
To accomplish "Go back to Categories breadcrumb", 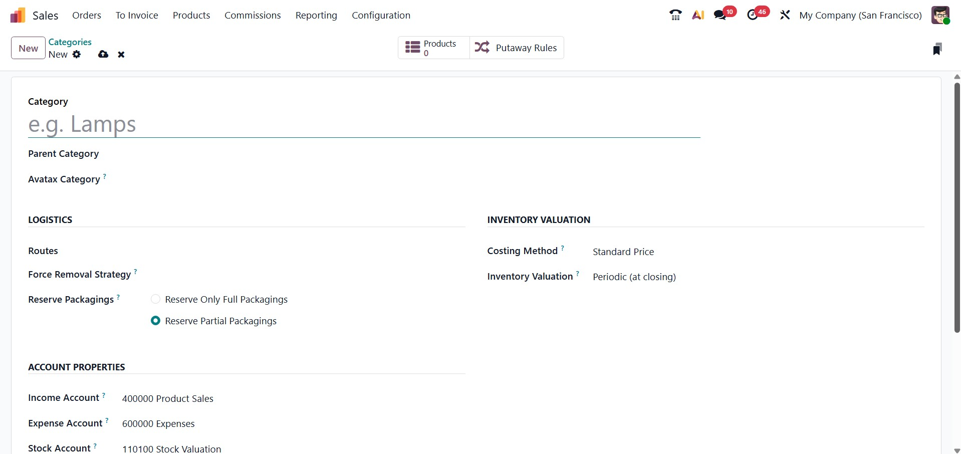I will [x=70, y=42].
